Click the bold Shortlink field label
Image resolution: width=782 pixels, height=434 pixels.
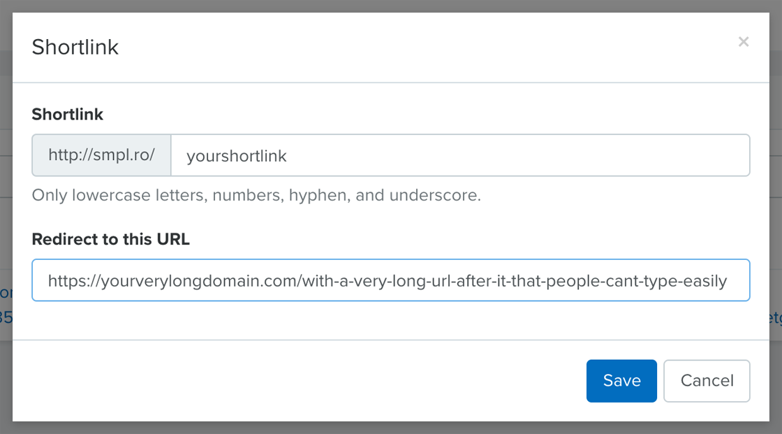tap(67, 115)
